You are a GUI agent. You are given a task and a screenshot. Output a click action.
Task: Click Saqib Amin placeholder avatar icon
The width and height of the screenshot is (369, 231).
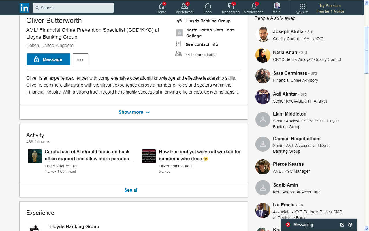tap(263, 188)
